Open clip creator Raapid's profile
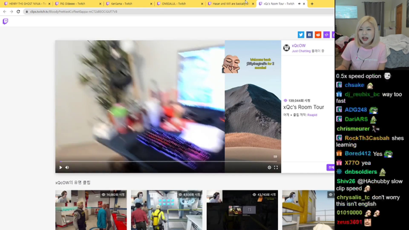This screenshot has width=409, height=230. 312,115
